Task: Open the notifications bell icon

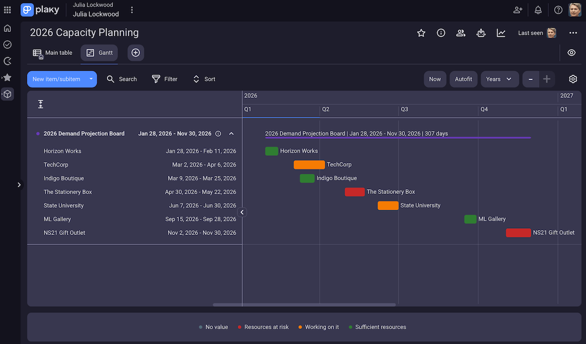Action: point(537,10)
